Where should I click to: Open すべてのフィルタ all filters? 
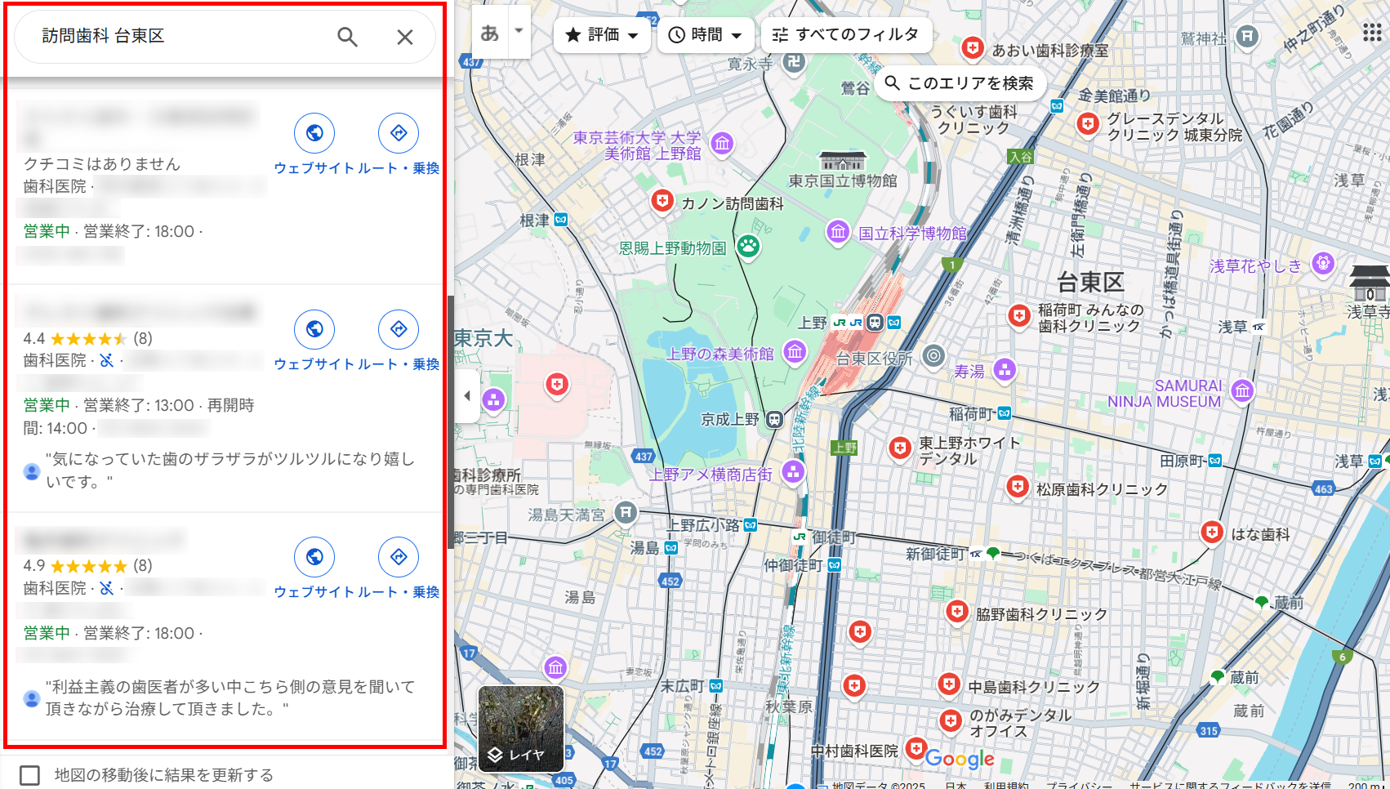coord(846,35)
